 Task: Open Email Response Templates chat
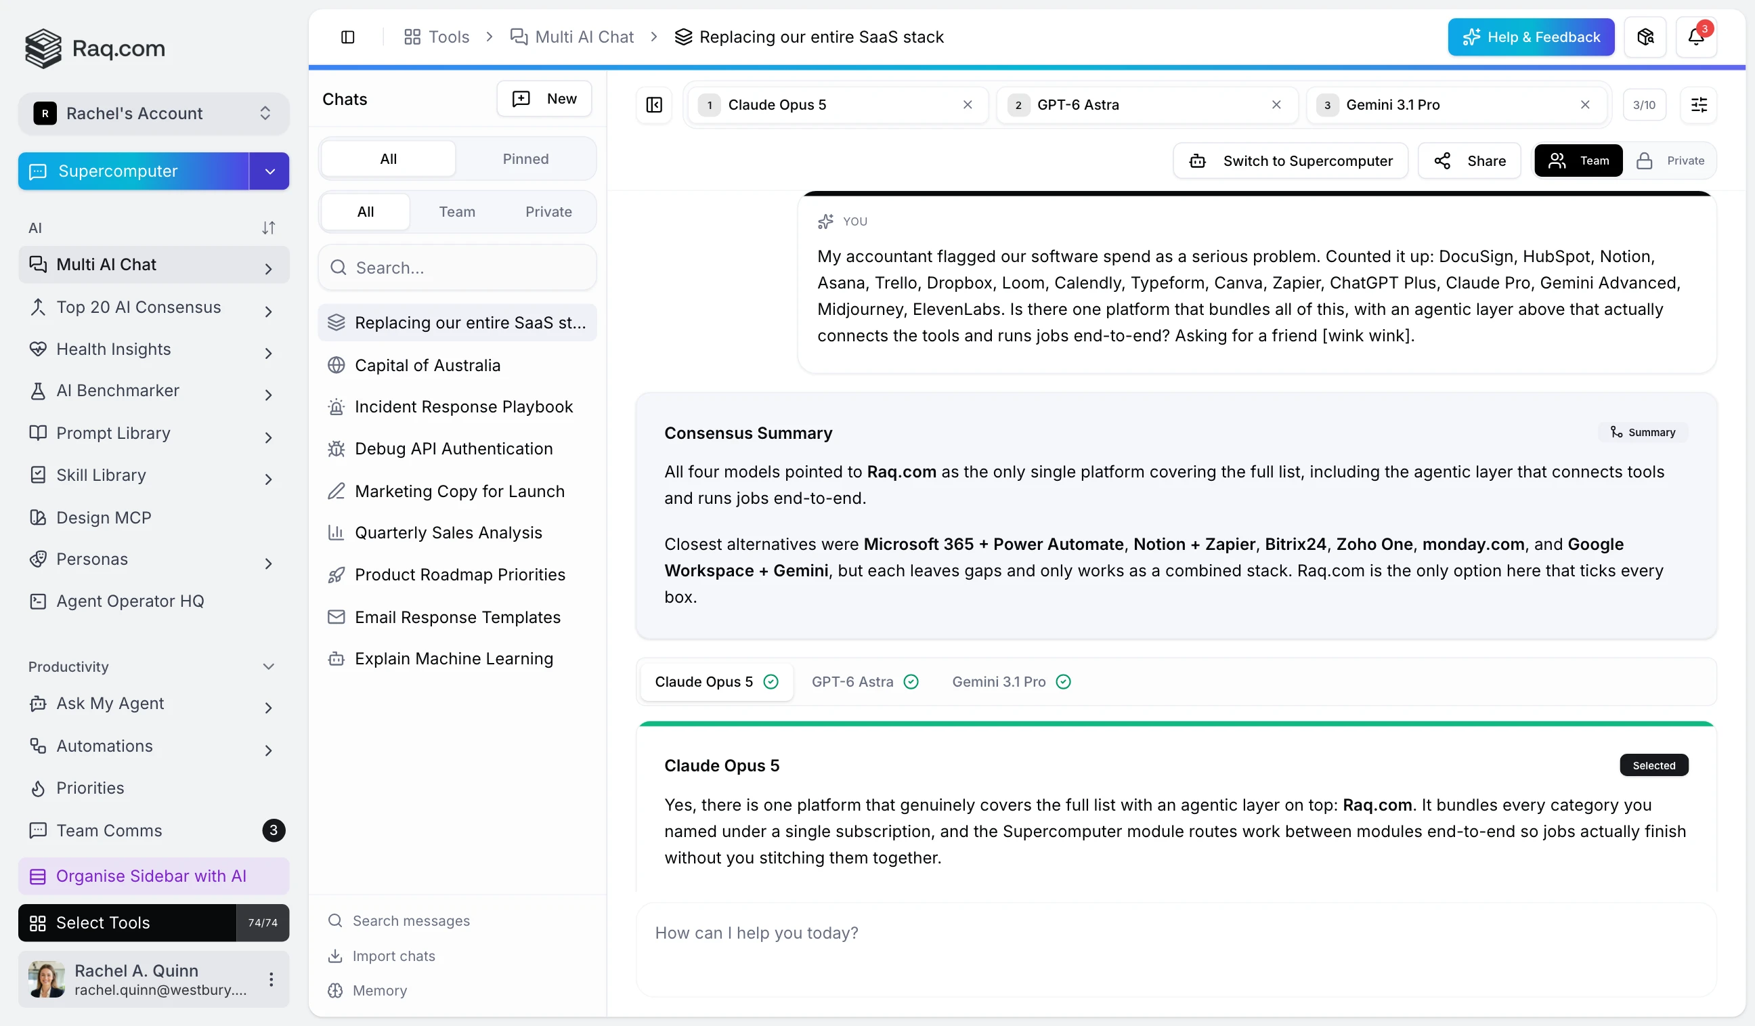pyautogui.click(x=457, y=617)
